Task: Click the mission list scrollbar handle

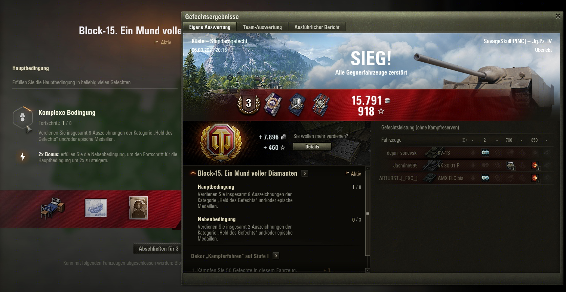Action: (x=367, y=214)
